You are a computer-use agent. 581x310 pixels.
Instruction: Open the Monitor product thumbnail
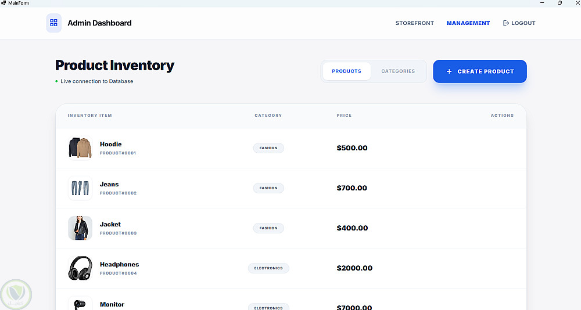pos(80,304)
